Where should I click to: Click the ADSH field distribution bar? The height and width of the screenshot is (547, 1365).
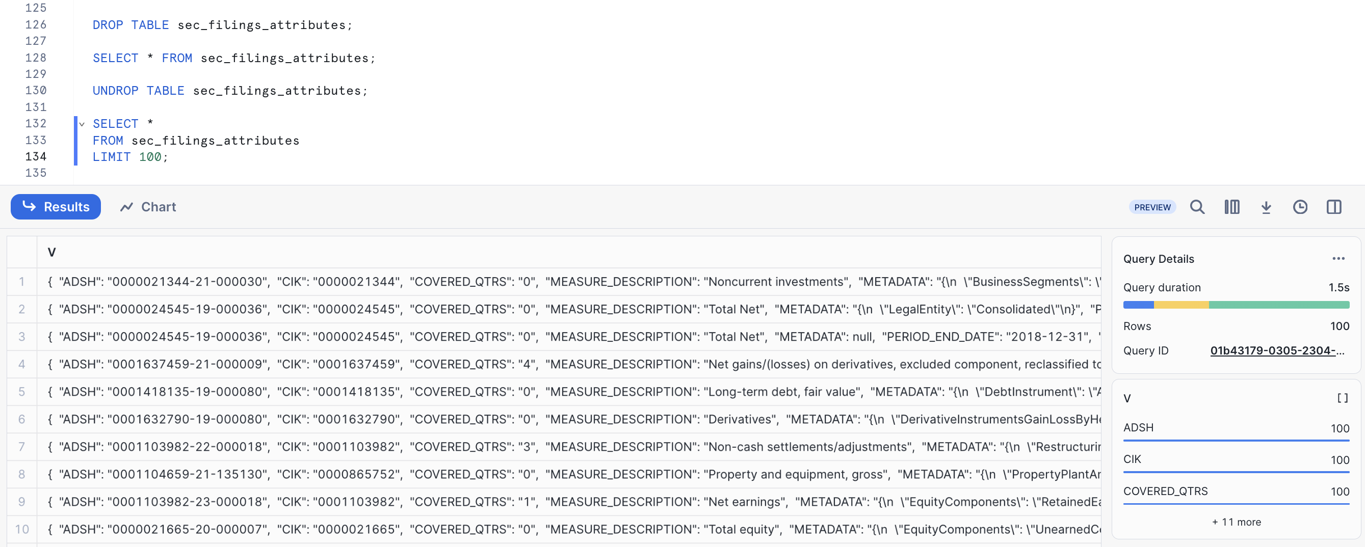coord(1236,440)
